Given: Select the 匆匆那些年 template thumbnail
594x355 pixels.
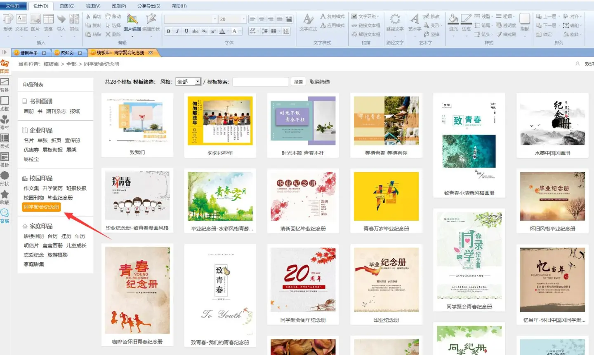Looking at the screenshot, I should [220, 121].
